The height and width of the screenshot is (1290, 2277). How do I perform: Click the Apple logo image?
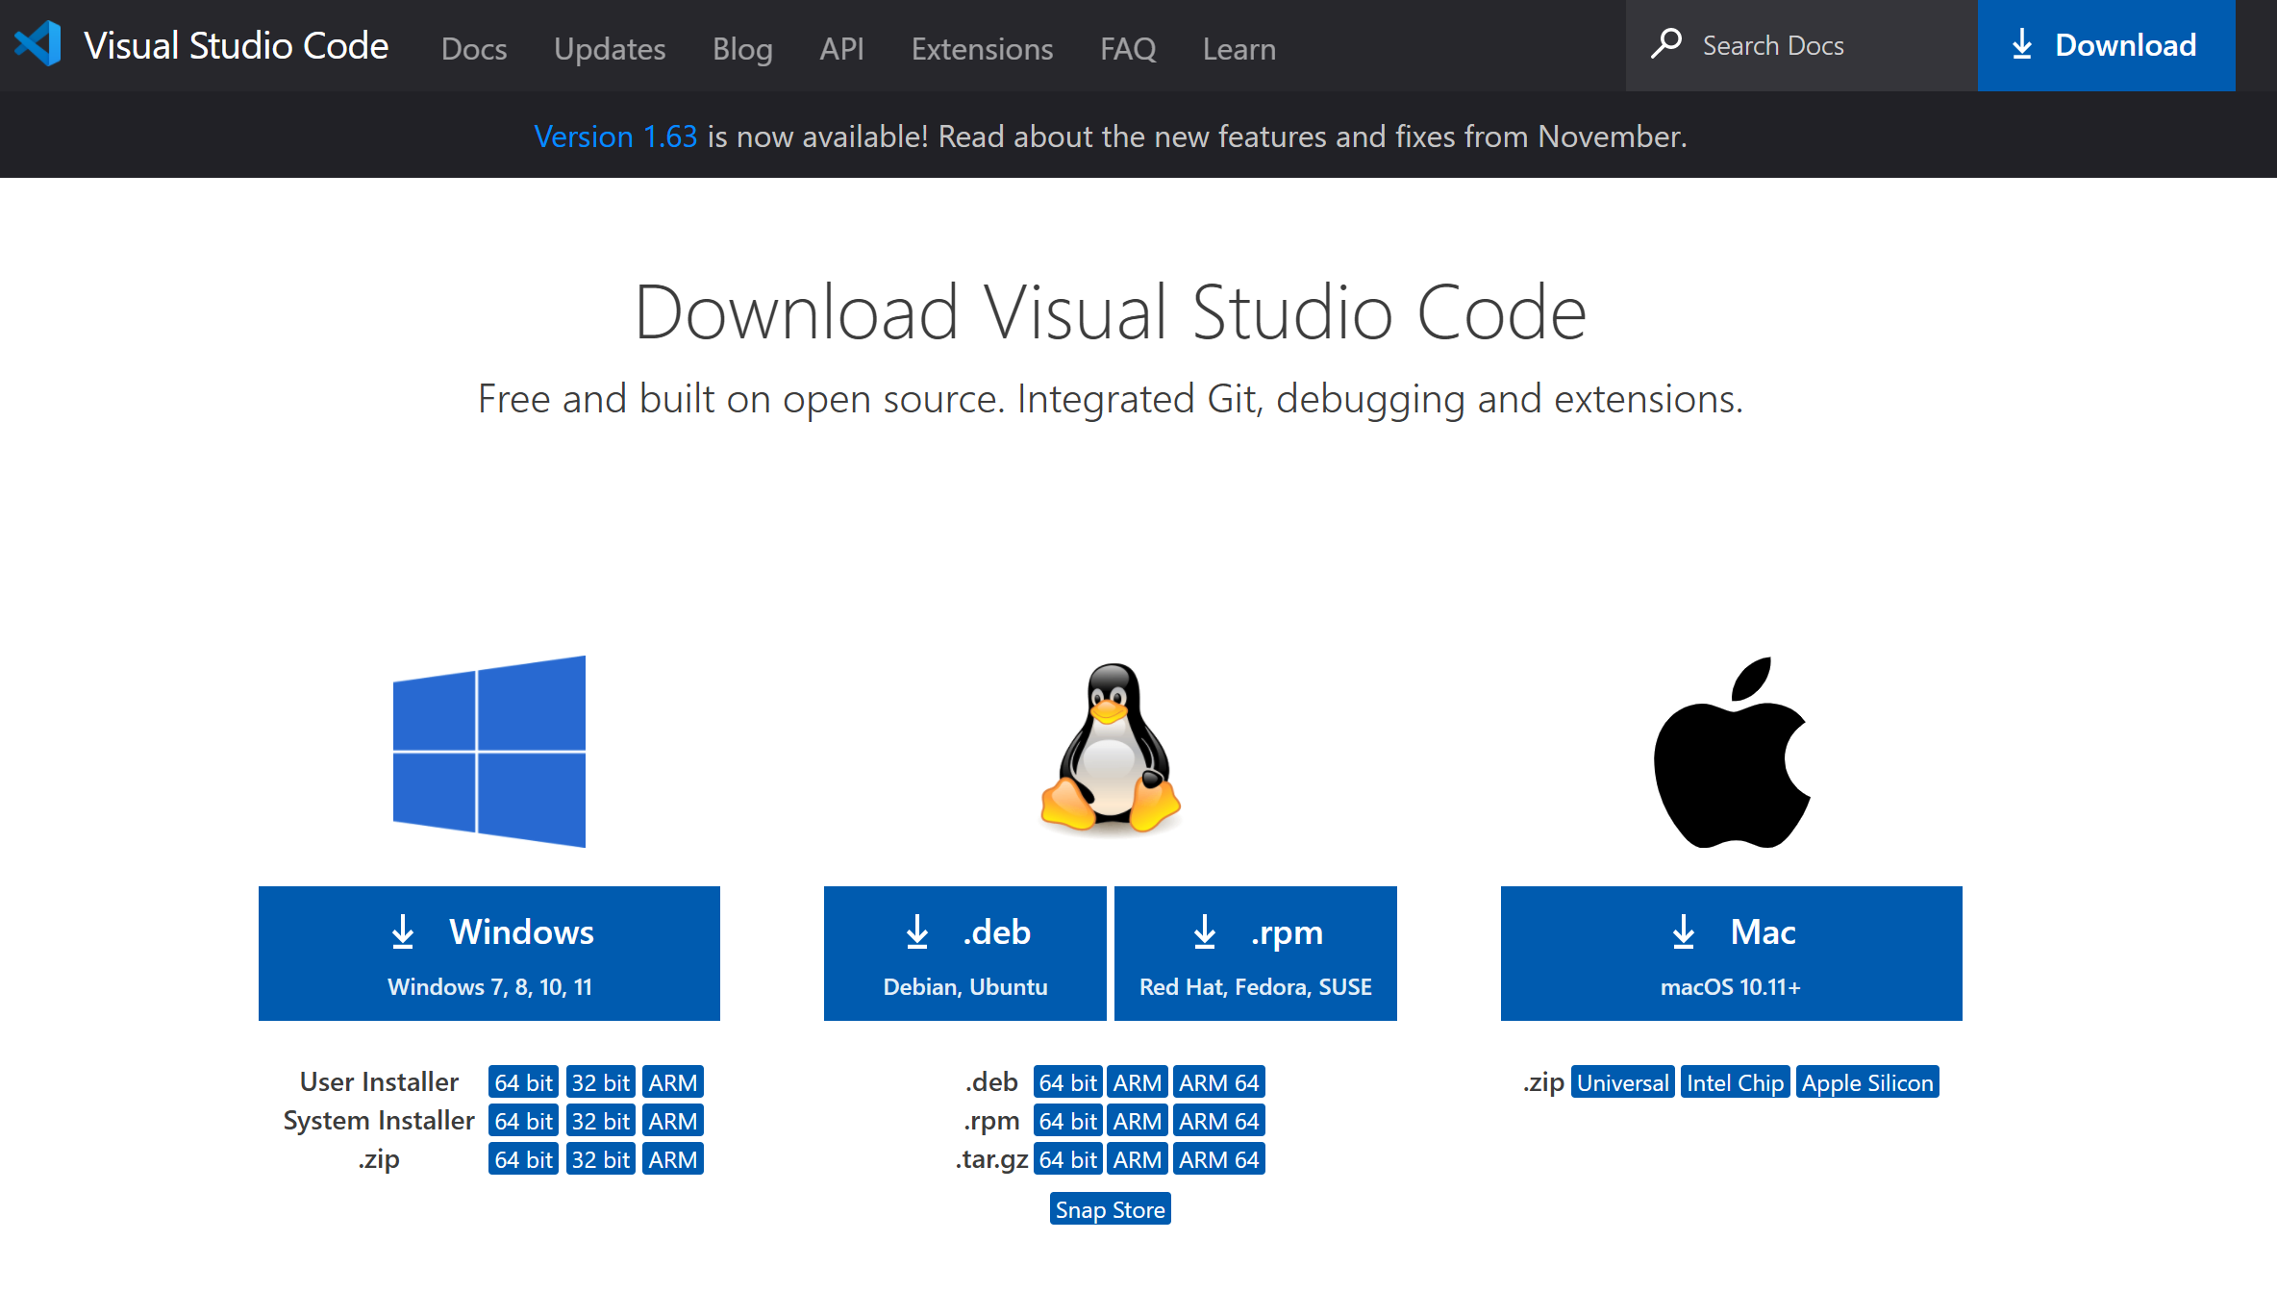pos(1732,753)
